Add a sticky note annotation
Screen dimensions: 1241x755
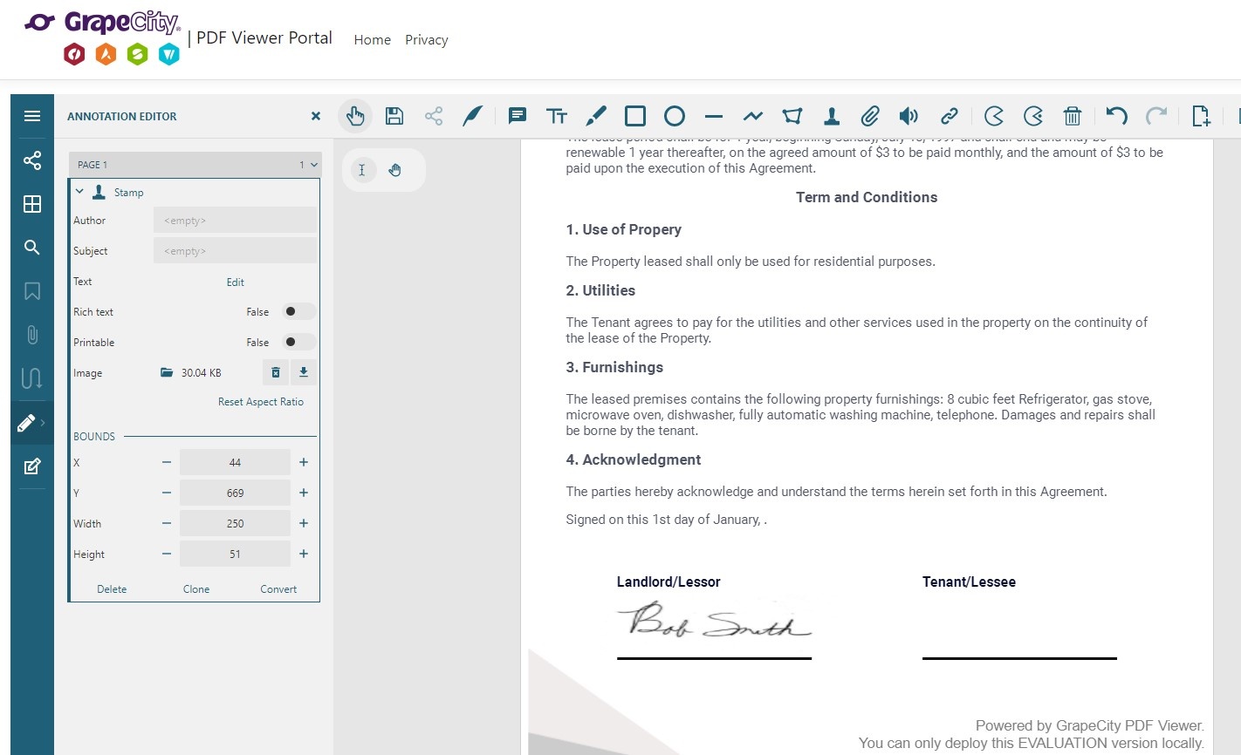(x=518, y=116)
